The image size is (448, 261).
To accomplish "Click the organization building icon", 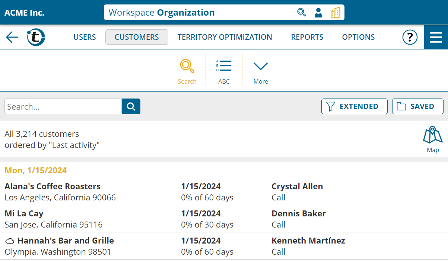I will tap(335, 13).
